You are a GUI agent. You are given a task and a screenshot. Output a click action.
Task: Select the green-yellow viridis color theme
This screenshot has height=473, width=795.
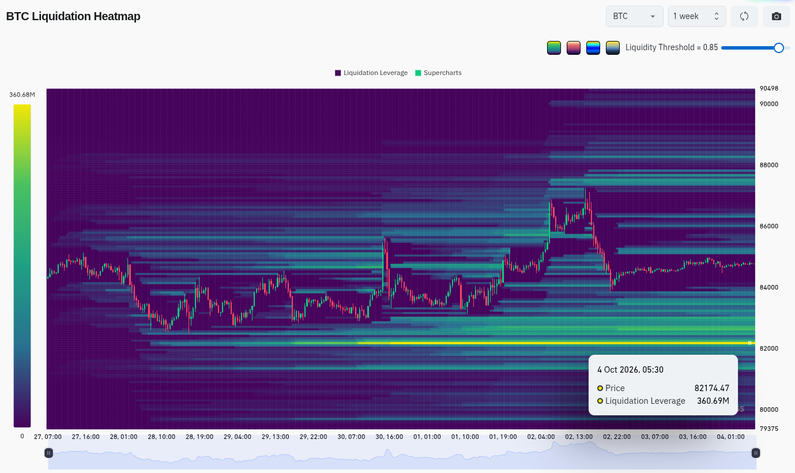pos(554,48)
